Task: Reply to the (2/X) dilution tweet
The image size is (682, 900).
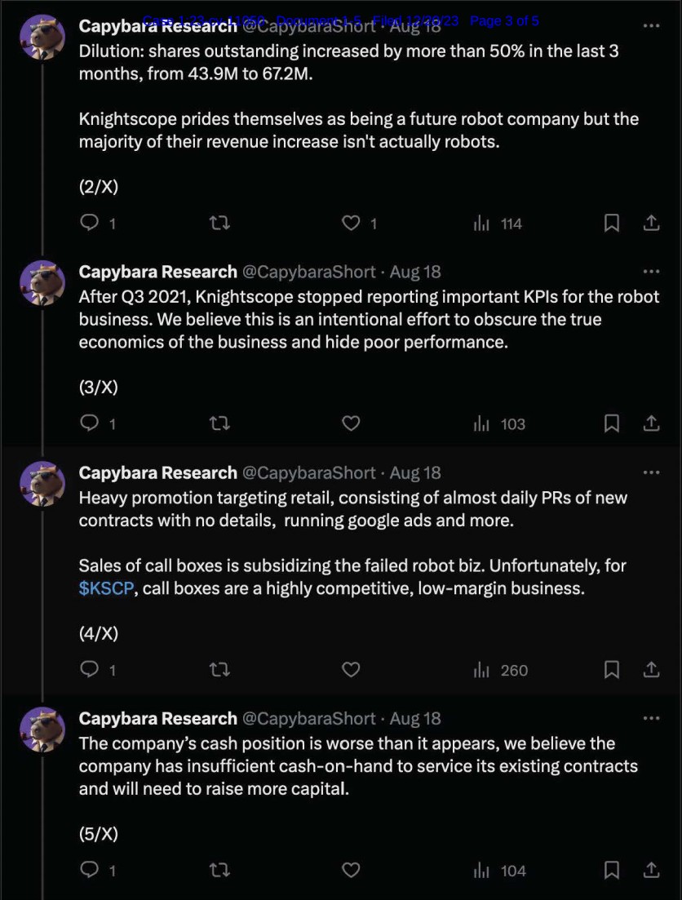Action: [x=91, y=223]
